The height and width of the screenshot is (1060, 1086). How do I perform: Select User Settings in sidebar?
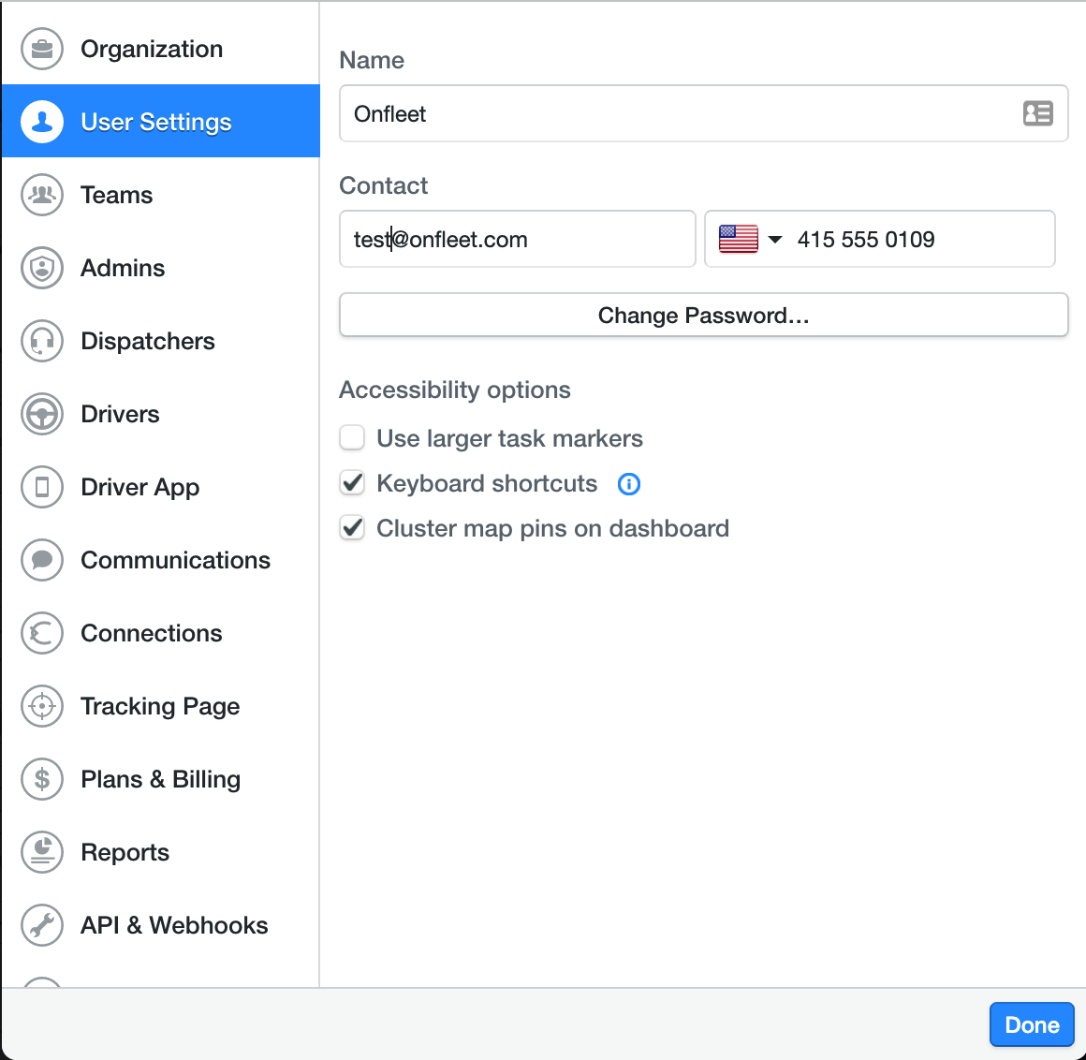coord(161,122)
